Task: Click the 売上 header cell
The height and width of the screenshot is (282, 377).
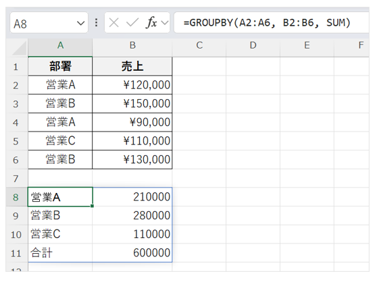Action: [x=132, y=67]
